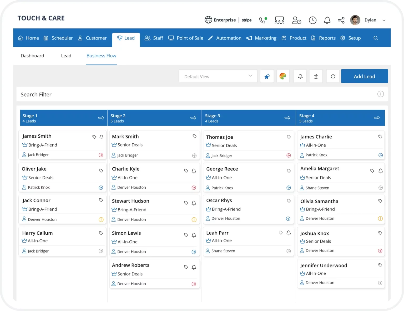Go to the Home menu
The height and width of the screenshot is (311, 404).
pos(28,38)
